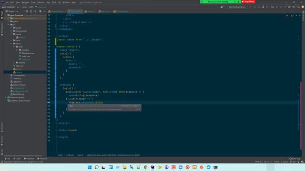
Task: Switch to the Login.vue editor tab
Action: (x=75, y=11)
